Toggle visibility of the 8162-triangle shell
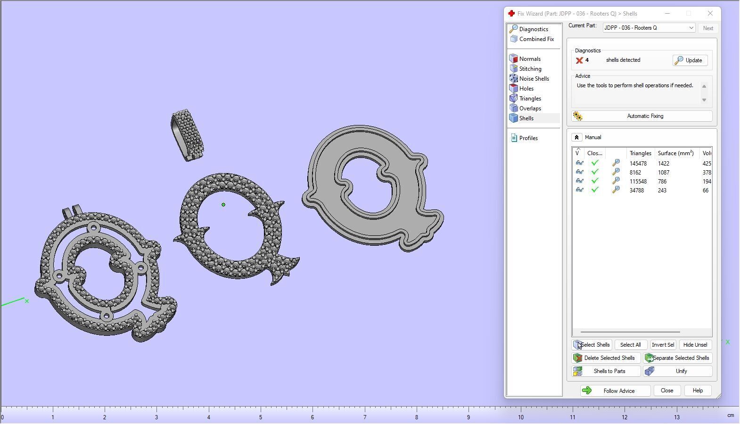Screen dimensions: 740x424 click(579, 172)
